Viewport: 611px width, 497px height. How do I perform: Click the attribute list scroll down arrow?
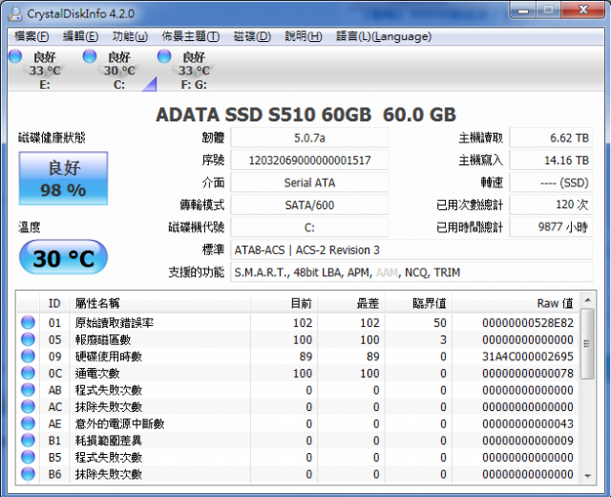click(588, 476)
